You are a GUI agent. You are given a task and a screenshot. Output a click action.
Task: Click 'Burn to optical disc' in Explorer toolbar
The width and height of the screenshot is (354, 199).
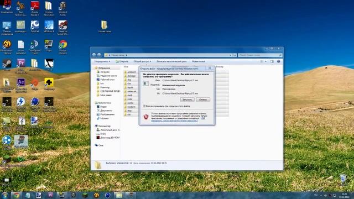pyautogui.click(x=171, y=61)
